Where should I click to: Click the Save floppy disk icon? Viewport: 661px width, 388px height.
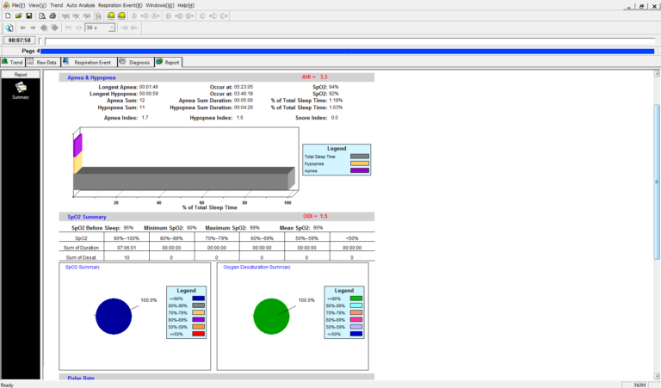pyautogui.click(x=28, y=15)
